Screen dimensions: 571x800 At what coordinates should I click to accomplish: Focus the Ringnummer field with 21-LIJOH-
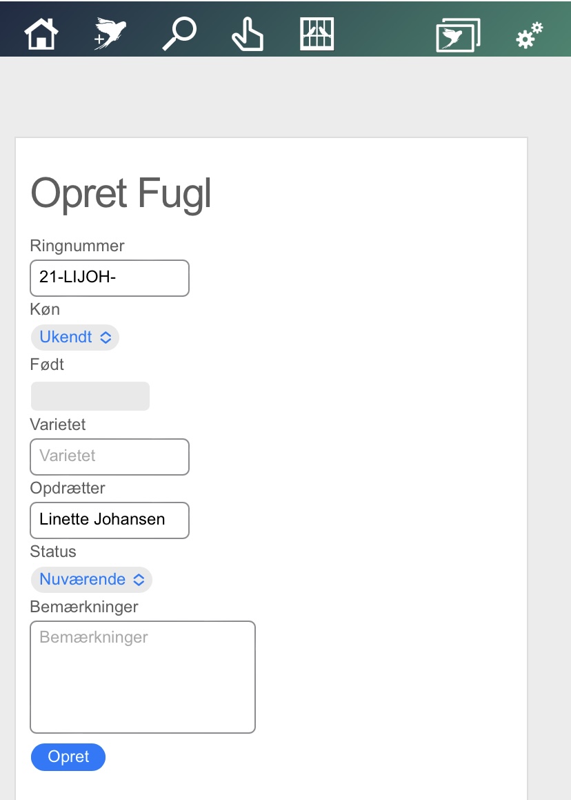[110, 278]
